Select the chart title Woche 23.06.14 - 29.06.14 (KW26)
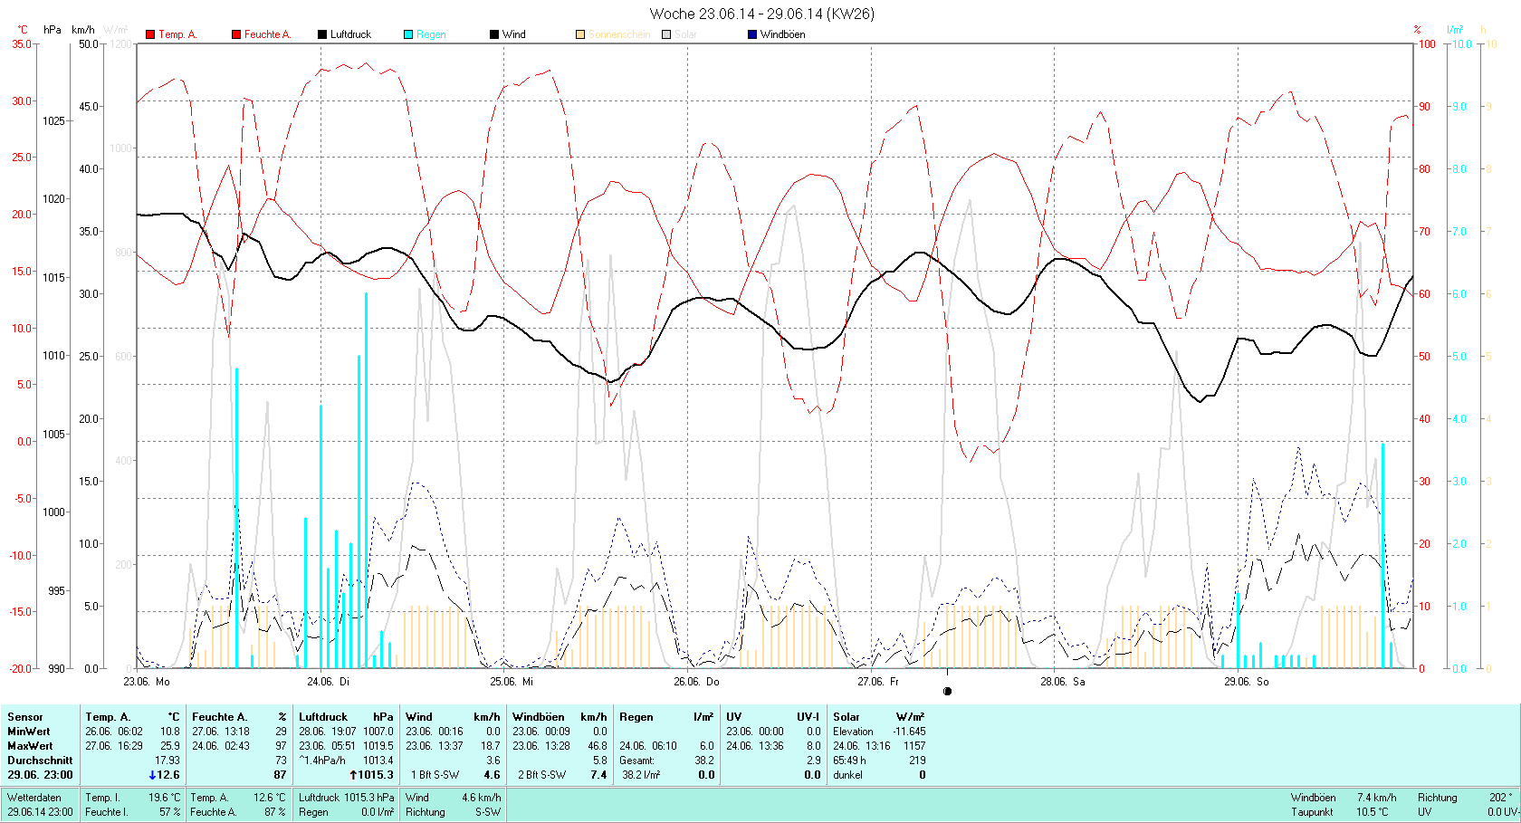 tap(761, 14)
